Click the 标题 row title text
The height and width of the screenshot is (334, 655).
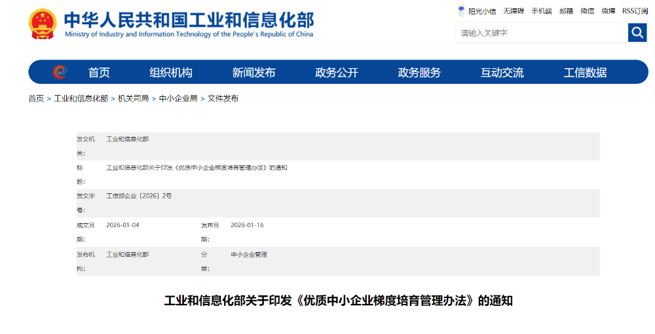pos(196,168)
